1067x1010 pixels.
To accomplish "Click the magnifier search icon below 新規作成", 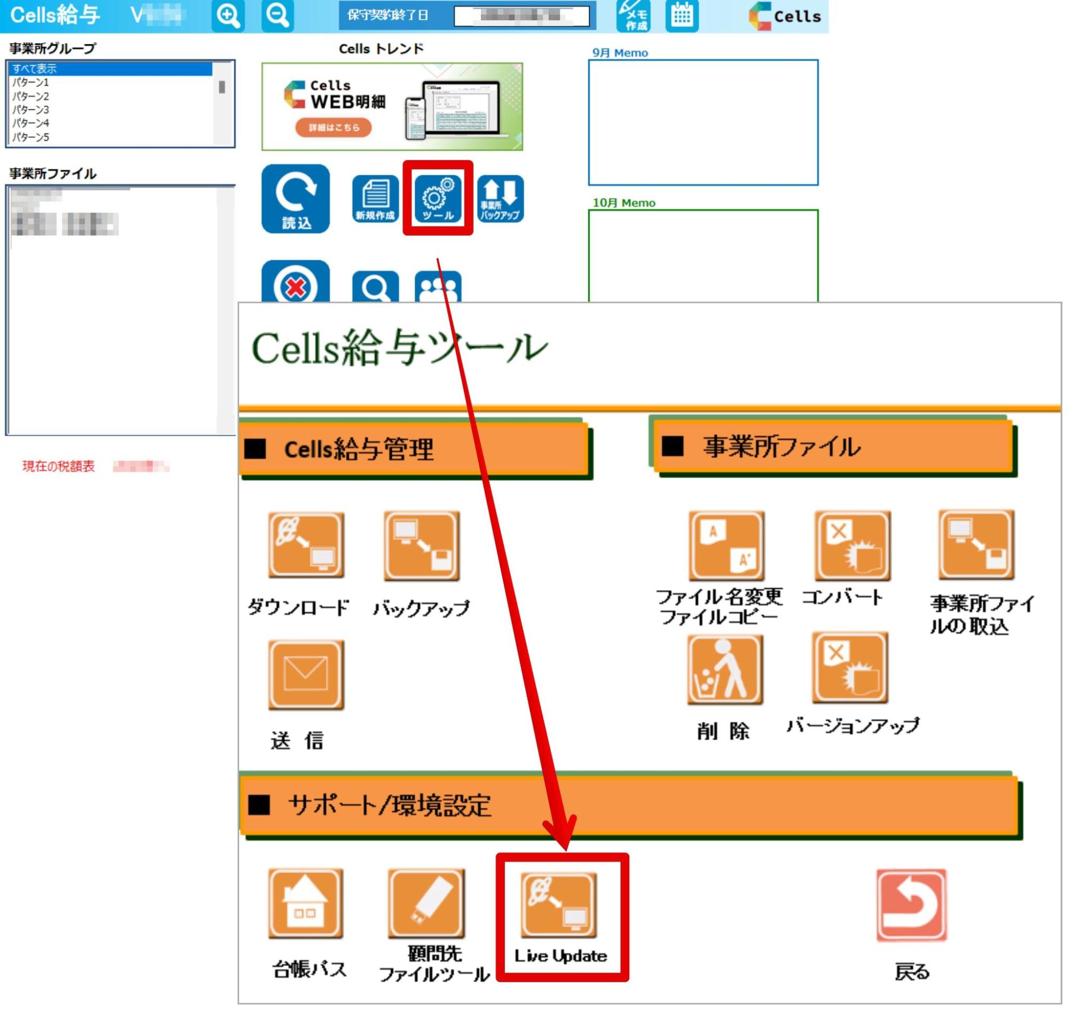I will [x=375, y=286].
